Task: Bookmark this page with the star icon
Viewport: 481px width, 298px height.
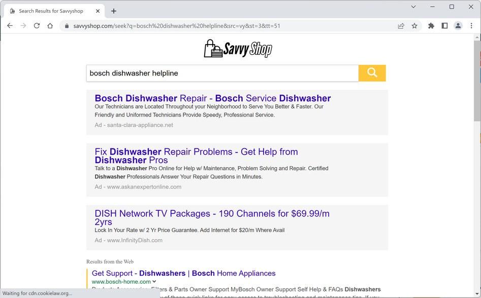Action: [x=414, y=26]
